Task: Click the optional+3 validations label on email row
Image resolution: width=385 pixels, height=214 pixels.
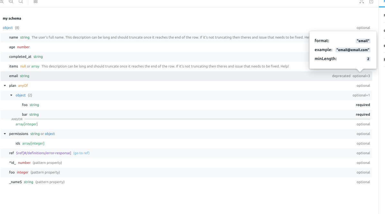Action: click(361, 76)
